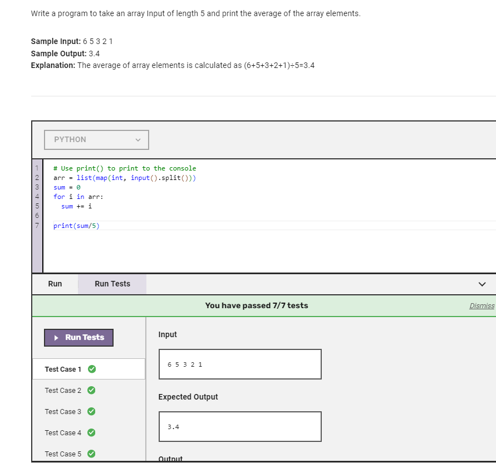
Task: Select Test Case 4
Action: (x=89, y=433)
